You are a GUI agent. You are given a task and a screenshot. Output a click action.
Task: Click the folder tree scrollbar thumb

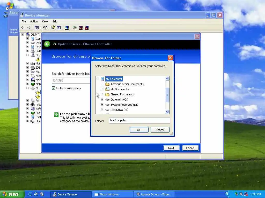pos(167,95)
